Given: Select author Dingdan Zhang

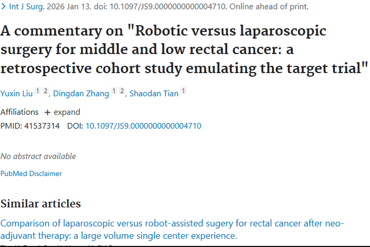Looking at the screenshot, I should coord(81,93).
